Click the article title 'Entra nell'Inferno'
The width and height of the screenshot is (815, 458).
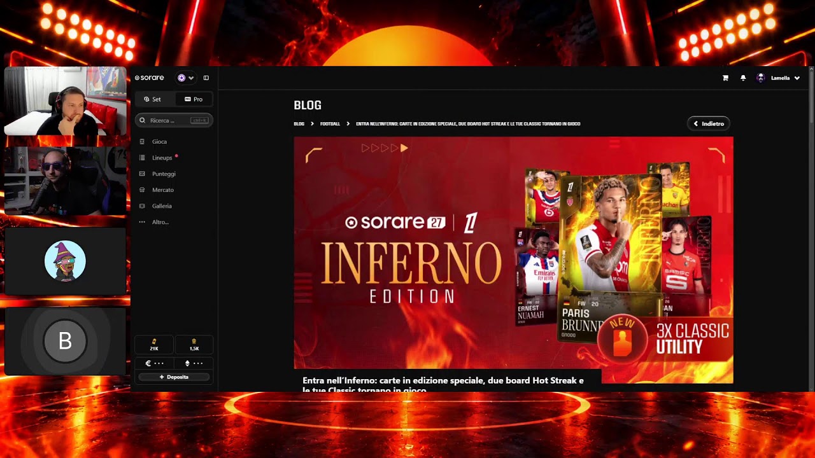point(443,384)
